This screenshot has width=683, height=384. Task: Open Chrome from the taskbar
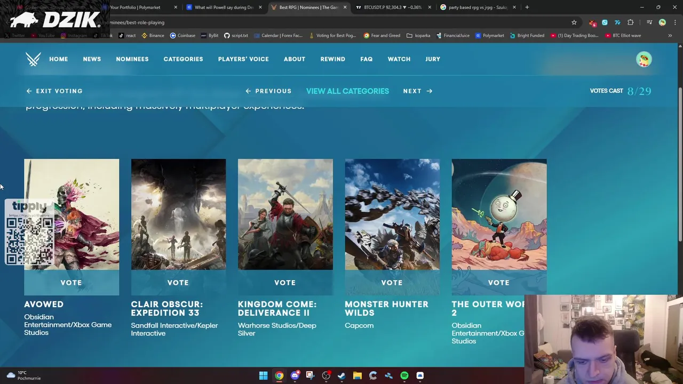coord(279,375)
